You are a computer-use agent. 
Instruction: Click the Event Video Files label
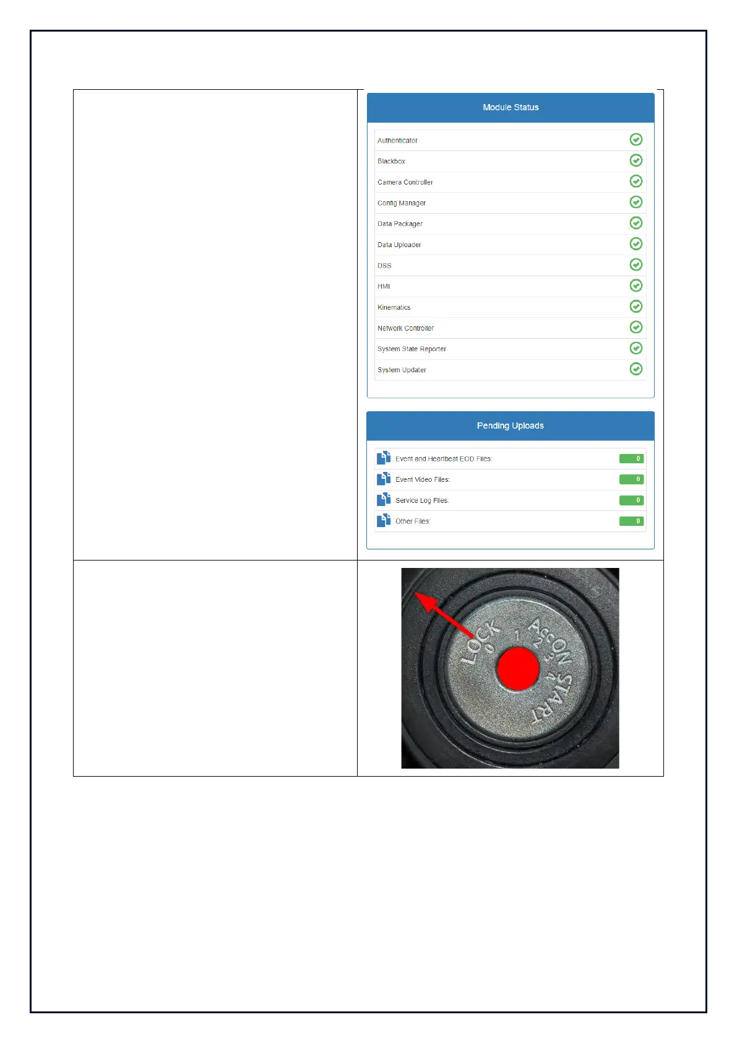(x=423, y=479)
